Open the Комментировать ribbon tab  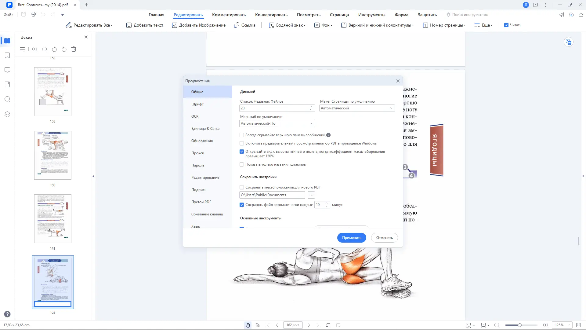[229, 15]
